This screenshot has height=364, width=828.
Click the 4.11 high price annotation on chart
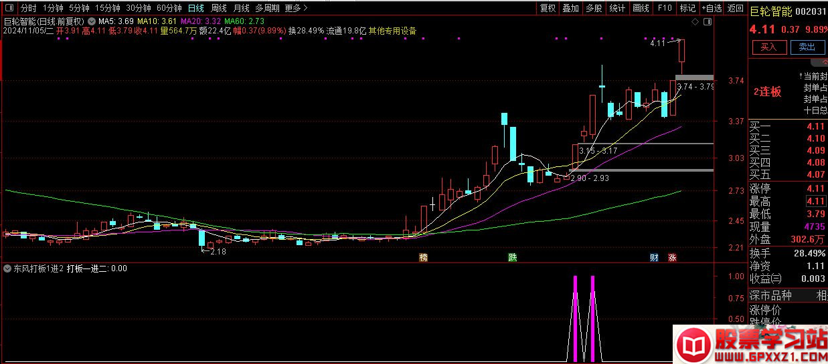click(x=658, y=44)
